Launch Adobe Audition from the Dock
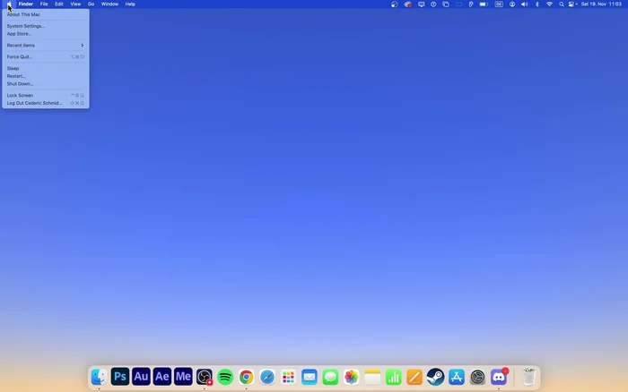The width and height of the screenshot is (628, 392). click(x=141, y=377)
